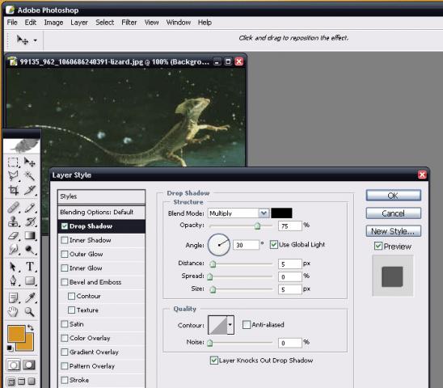Click the New Style... button

393,231
